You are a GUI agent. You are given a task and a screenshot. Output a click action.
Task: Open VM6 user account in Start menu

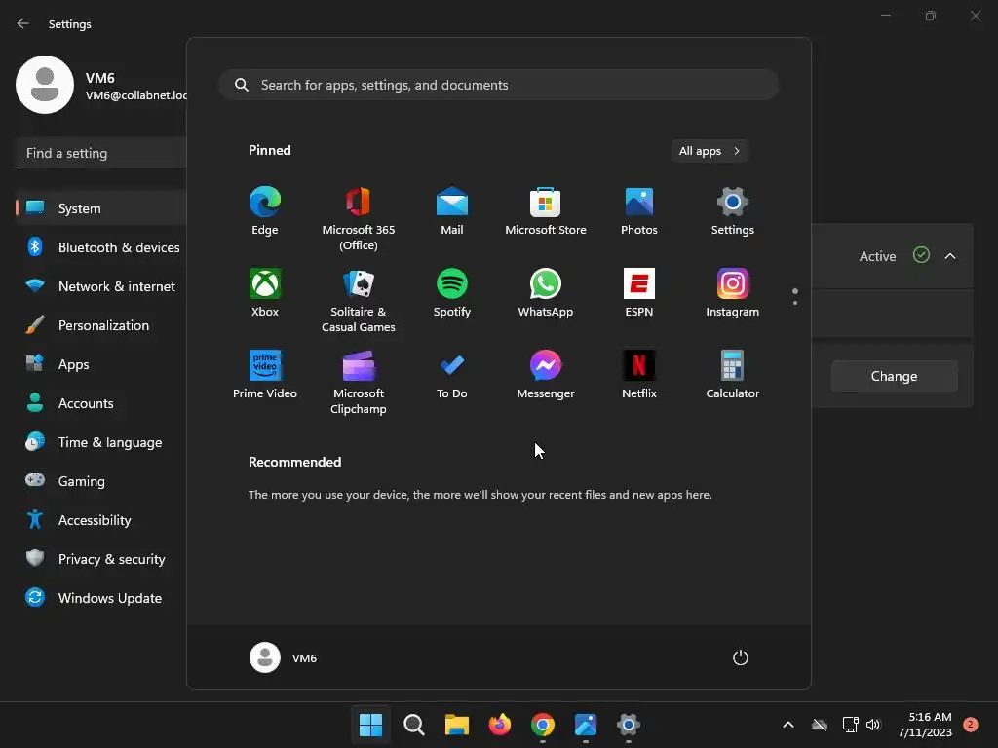[284, 657]
